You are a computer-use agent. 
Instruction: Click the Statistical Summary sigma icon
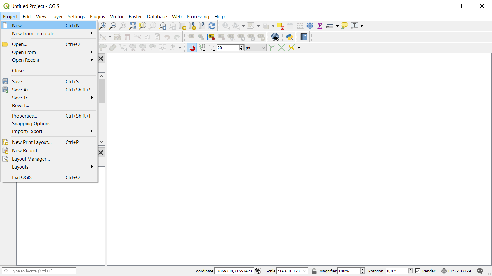[320, 26]
